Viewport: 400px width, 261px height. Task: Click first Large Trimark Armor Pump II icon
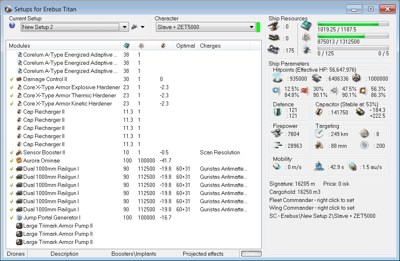pyautogui.click(x=19, y=226)
